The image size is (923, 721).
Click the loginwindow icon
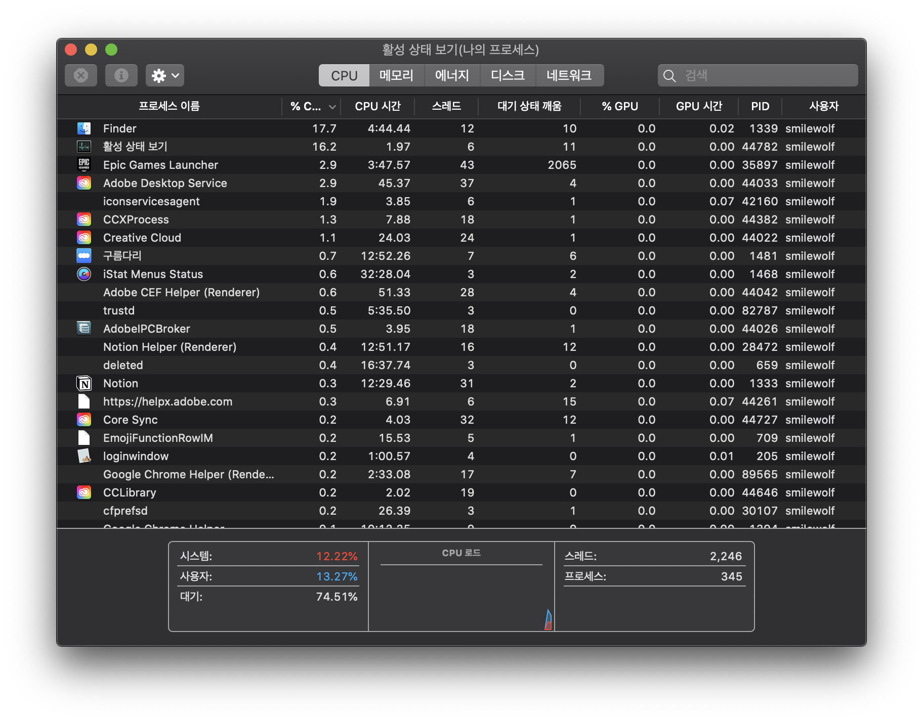click(x=84, y=456)
